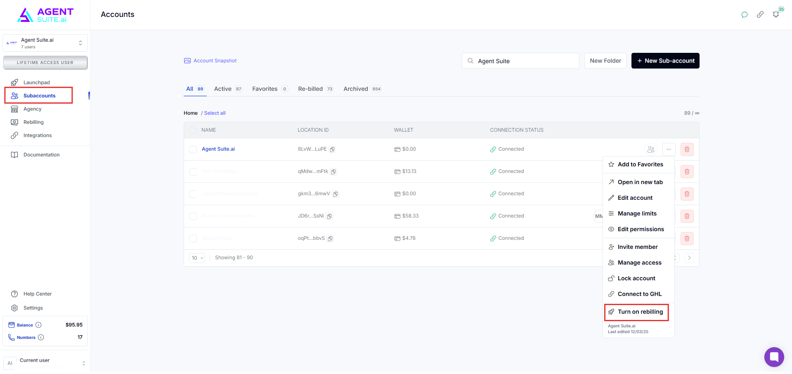Click the search field containing Agent Suite
The image size is (792, 374).
coord(520,61)
